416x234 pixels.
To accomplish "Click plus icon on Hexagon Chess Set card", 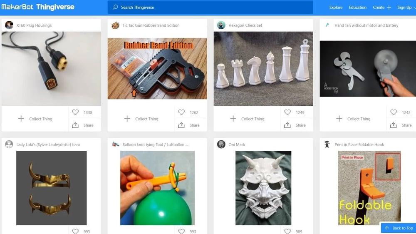I will [x=233, y=119].
